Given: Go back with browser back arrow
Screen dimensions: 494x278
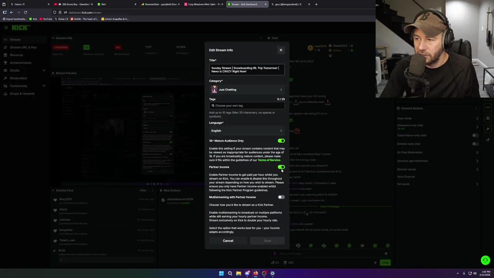Looking at the screenshot, I should point(11,12).
